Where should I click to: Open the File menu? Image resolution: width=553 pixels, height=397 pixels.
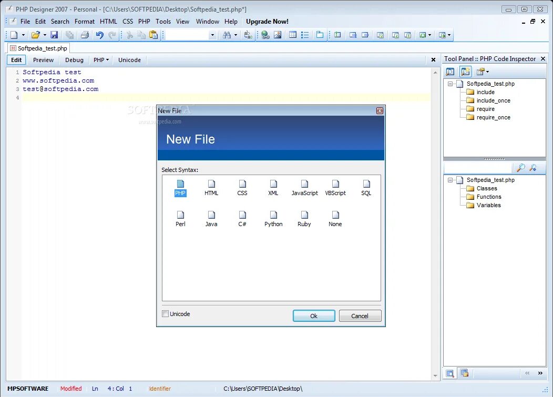[x=25, y=22]
